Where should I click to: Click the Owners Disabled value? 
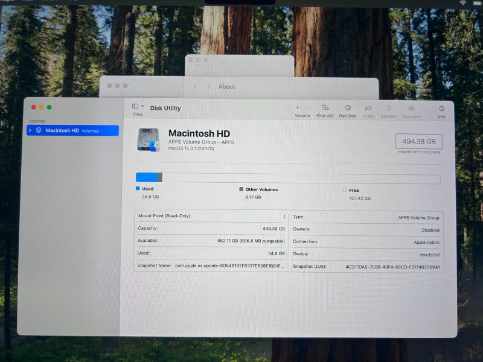(430, 230)
